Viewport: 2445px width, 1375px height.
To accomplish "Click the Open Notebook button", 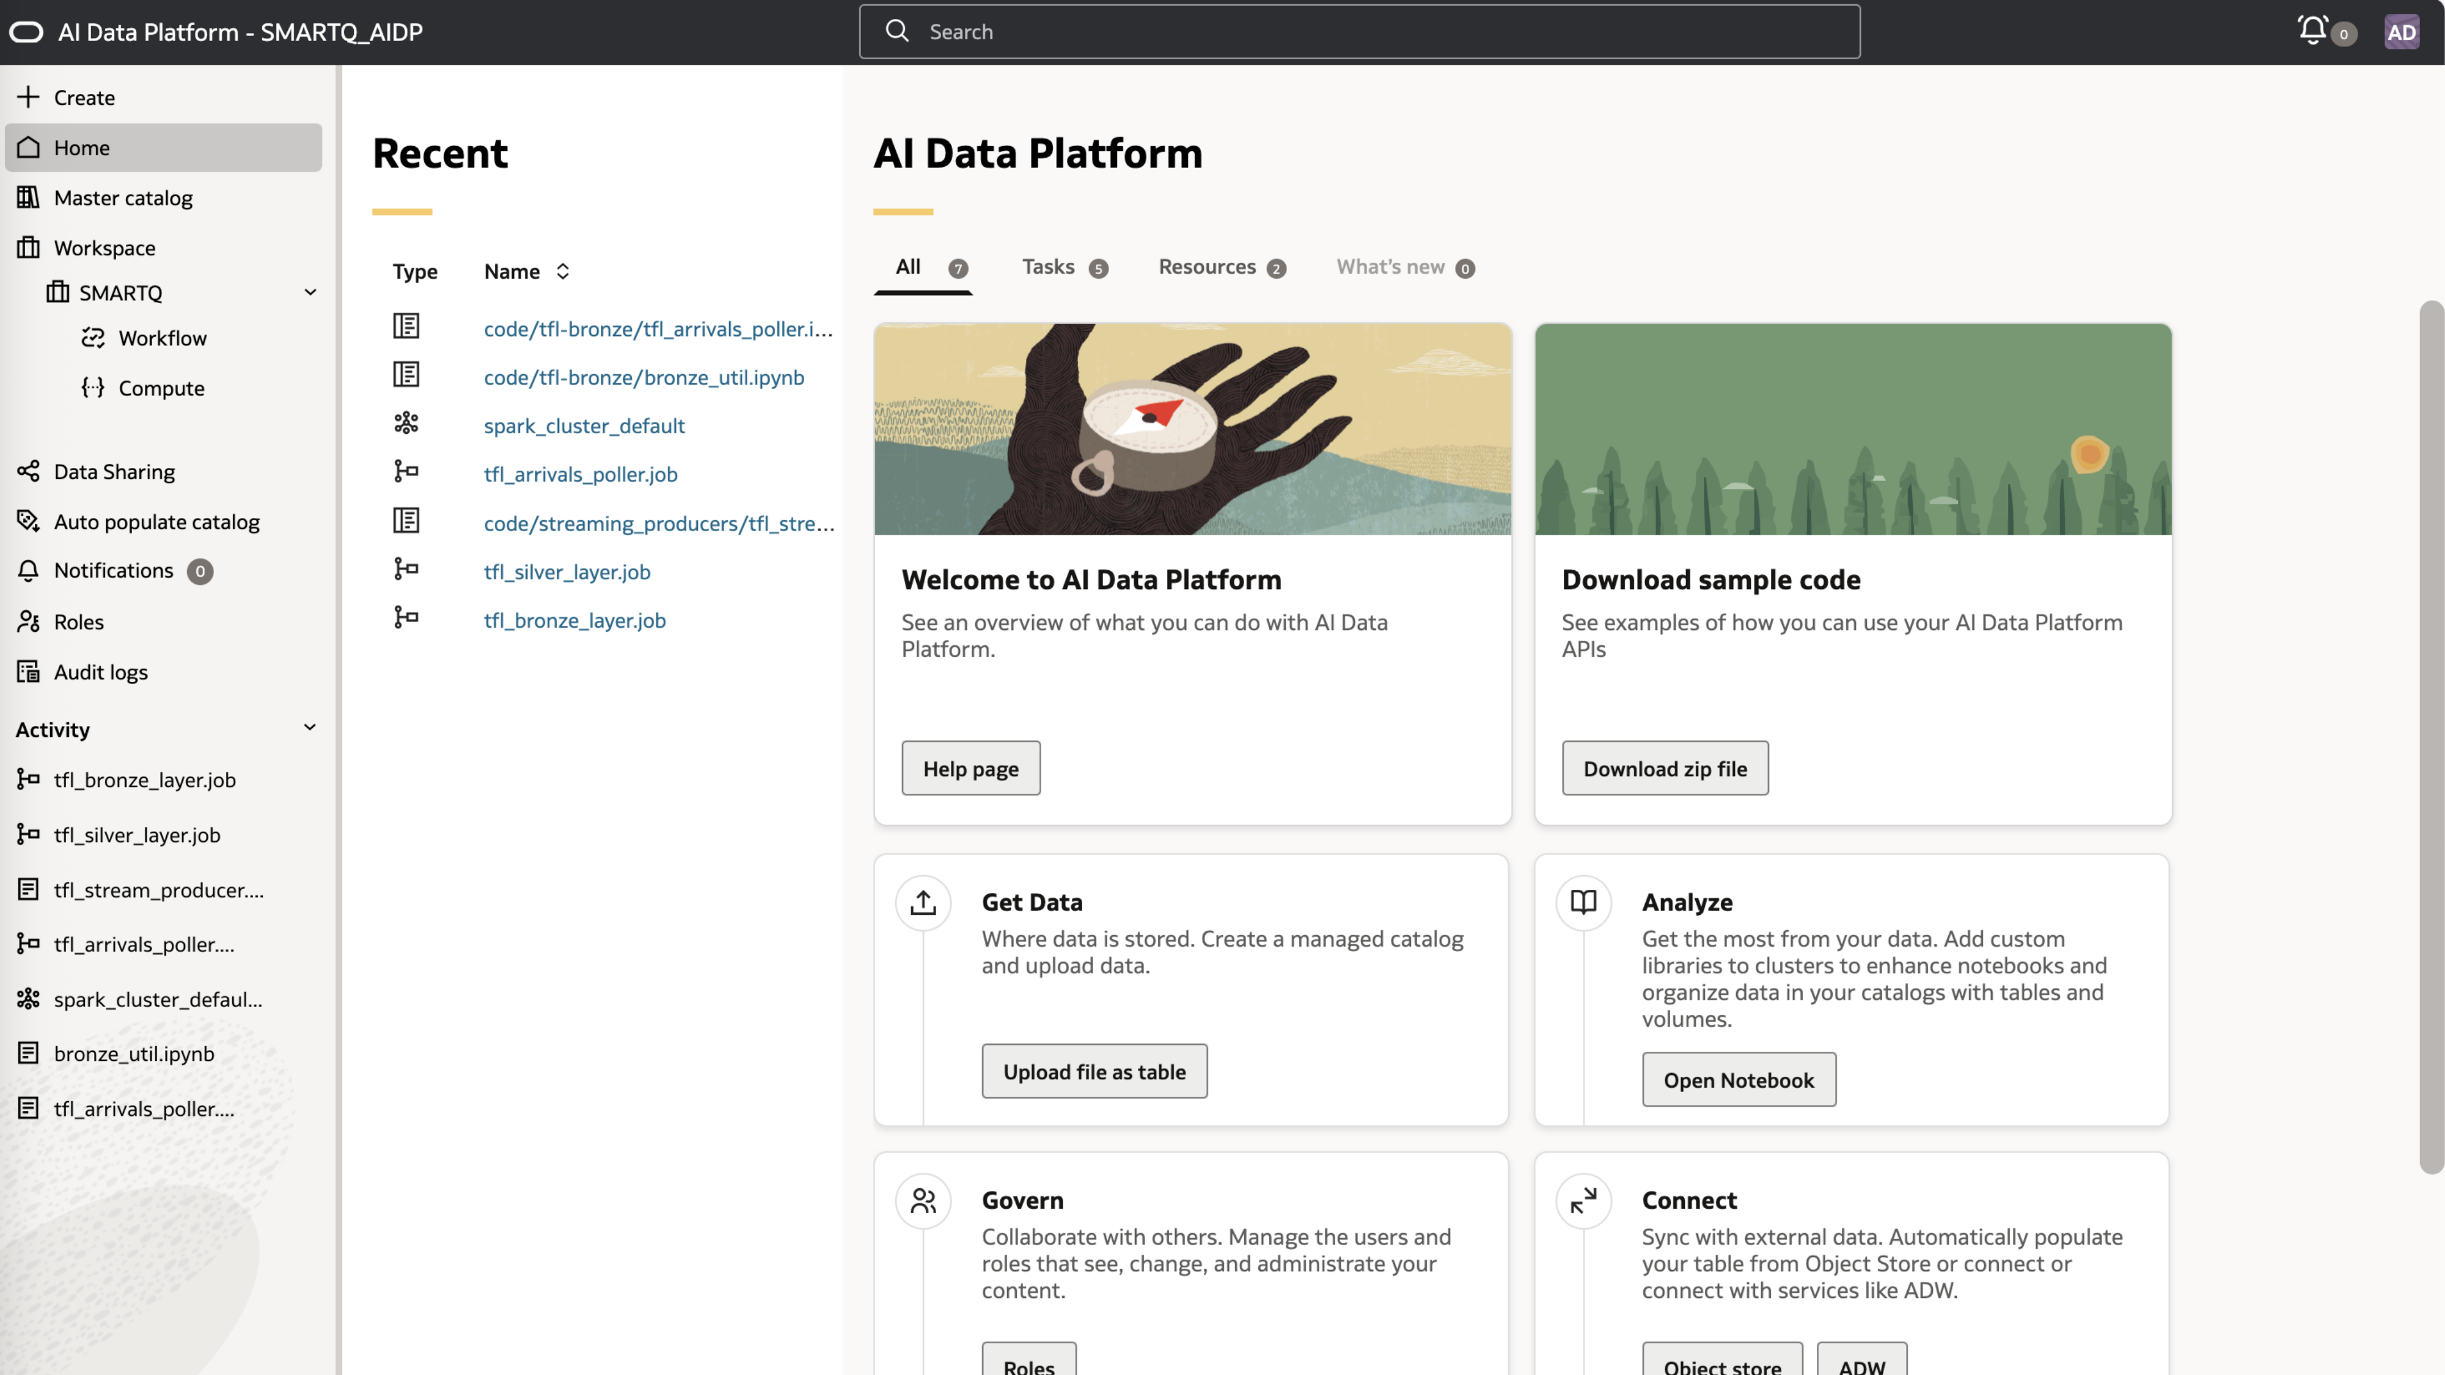I will click(1739, 1080).
